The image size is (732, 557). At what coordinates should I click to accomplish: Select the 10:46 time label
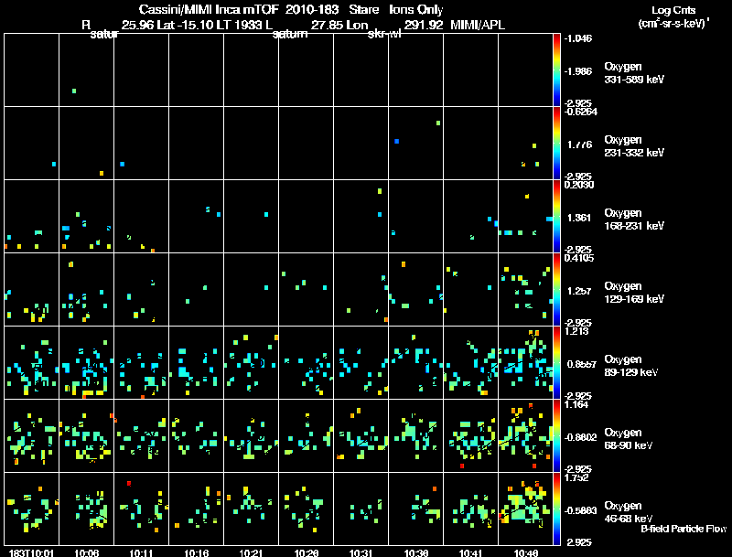pos(525,552)
